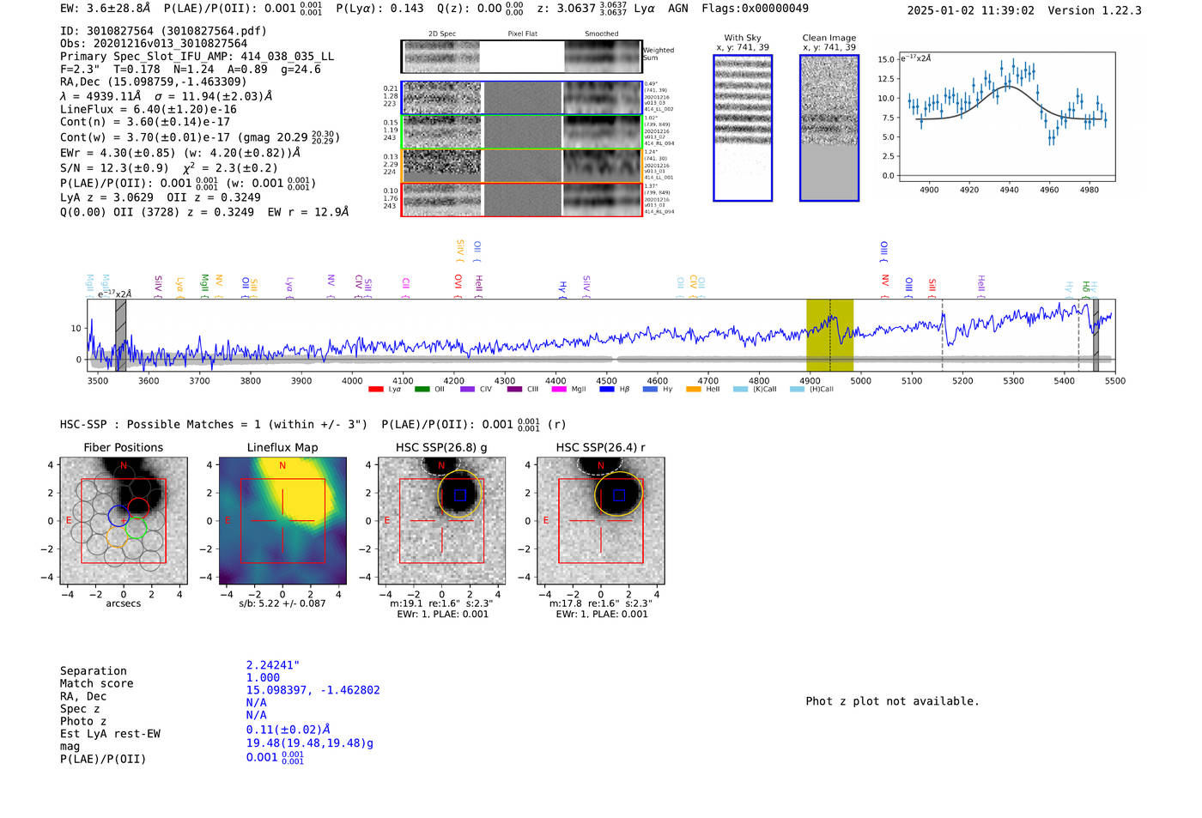Open the HSC SSP(26.8) g image
Image resolution: width=1202 pixels, height=818 pixels.
441,521
